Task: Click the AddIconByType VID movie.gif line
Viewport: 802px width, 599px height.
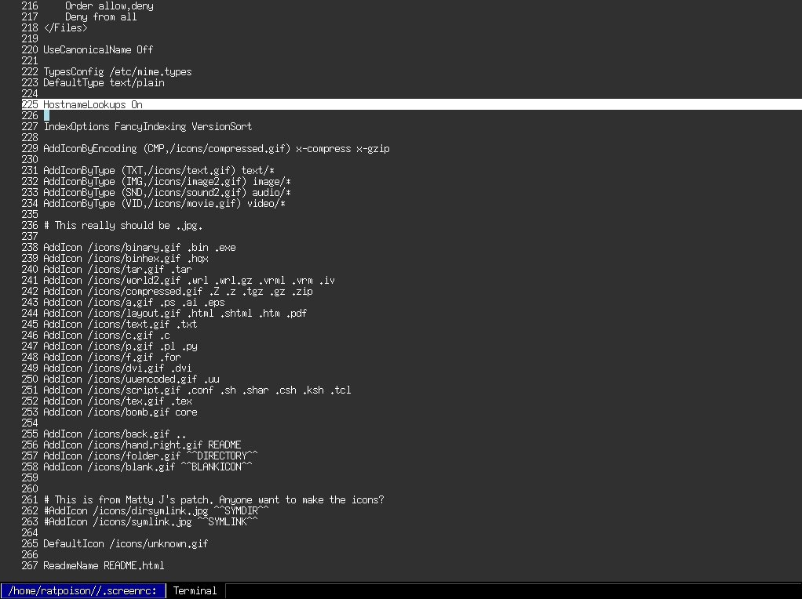Action: point(164,203)
